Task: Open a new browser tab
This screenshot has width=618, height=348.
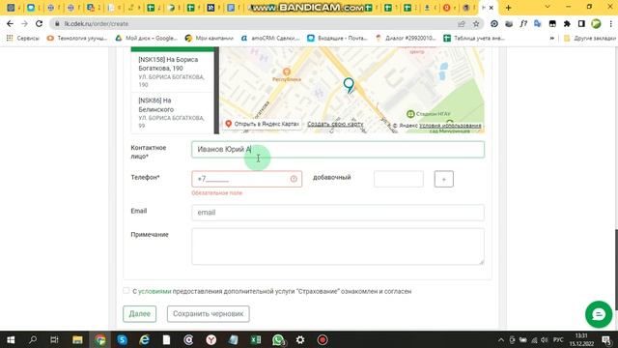Action: 509,8
